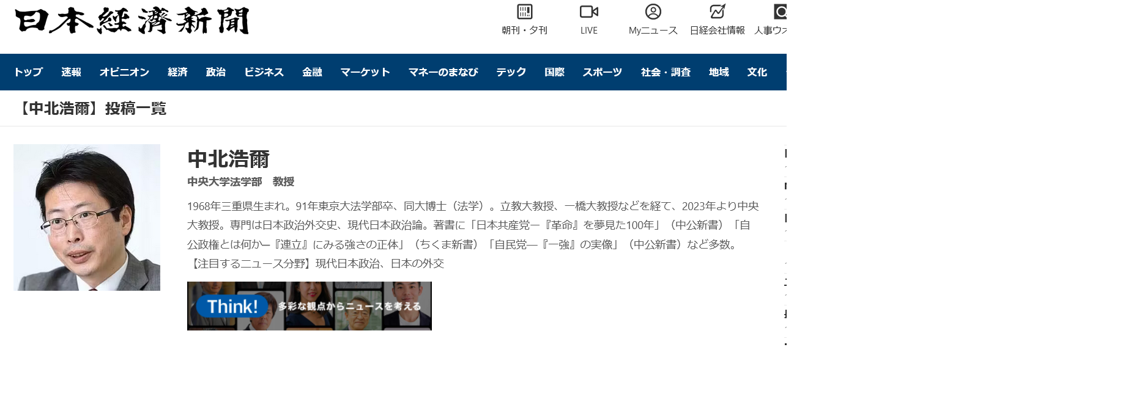The width and height of the screenshot is (1139, 394).
Task: Go to the スポーツ section
Action: coord(602,72)
